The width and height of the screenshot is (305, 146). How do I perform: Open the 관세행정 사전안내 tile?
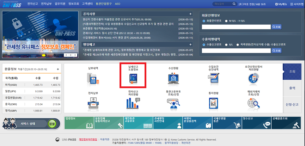[168, 123]
